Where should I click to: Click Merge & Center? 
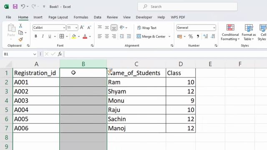151,36
